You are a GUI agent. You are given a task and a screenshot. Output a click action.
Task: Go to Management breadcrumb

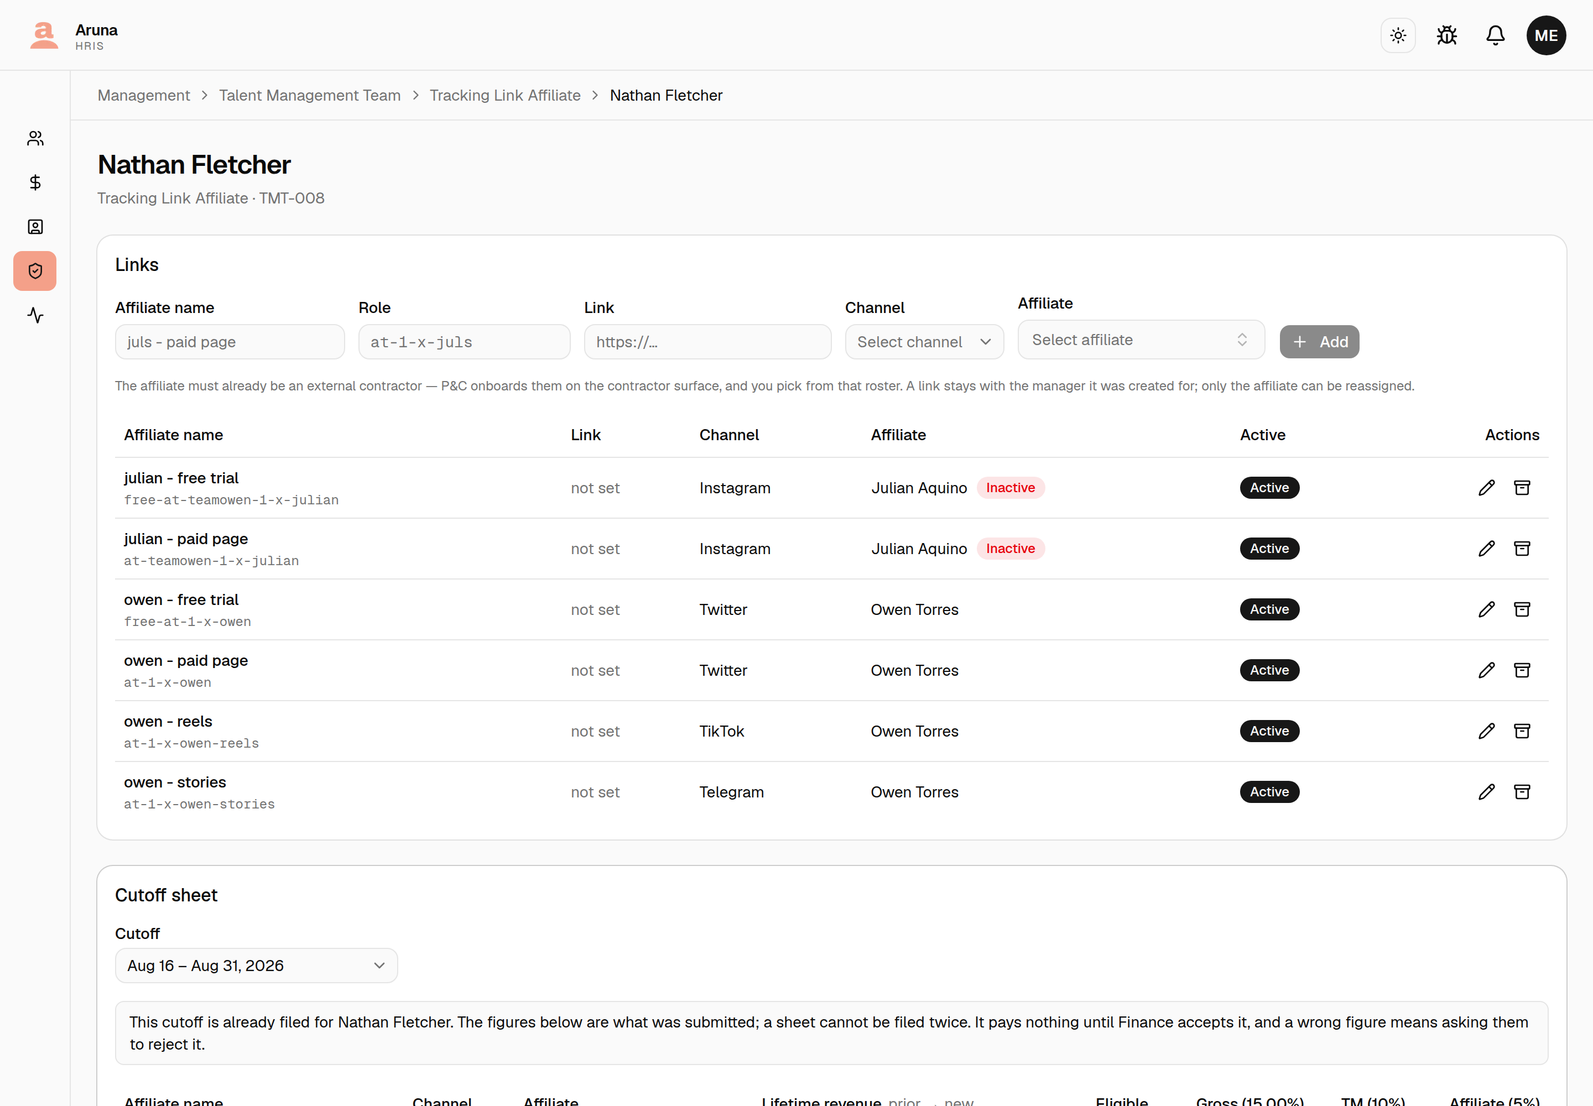pos(143,95)
